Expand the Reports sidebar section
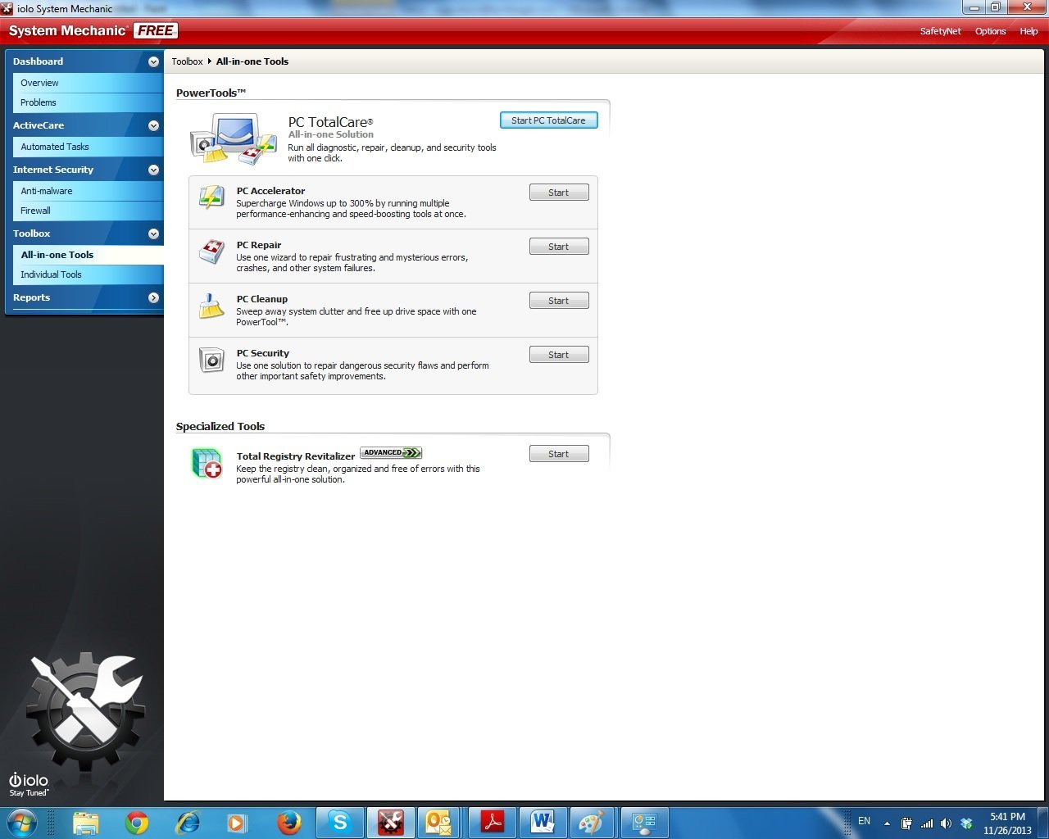Screen dimensions: 1049x839 coord(153,297)
